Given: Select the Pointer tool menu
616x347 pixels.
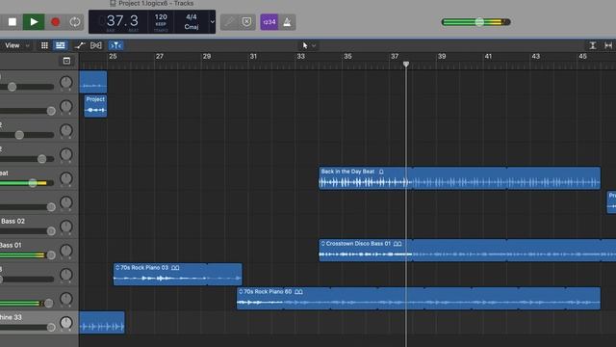Looking at the screenshot, I should tap(305, 45).
